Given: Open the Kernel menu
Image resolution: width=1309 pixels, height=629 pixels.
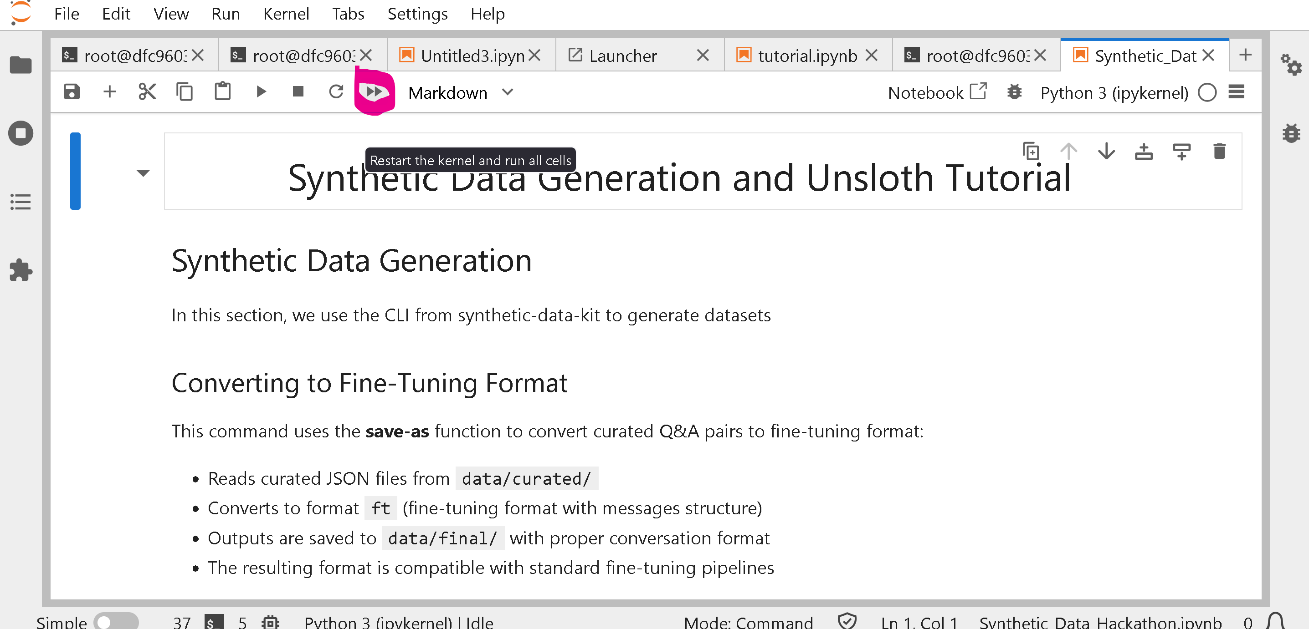Looking at the screenshot, I should pyautogui.click(x=286, y=14).
